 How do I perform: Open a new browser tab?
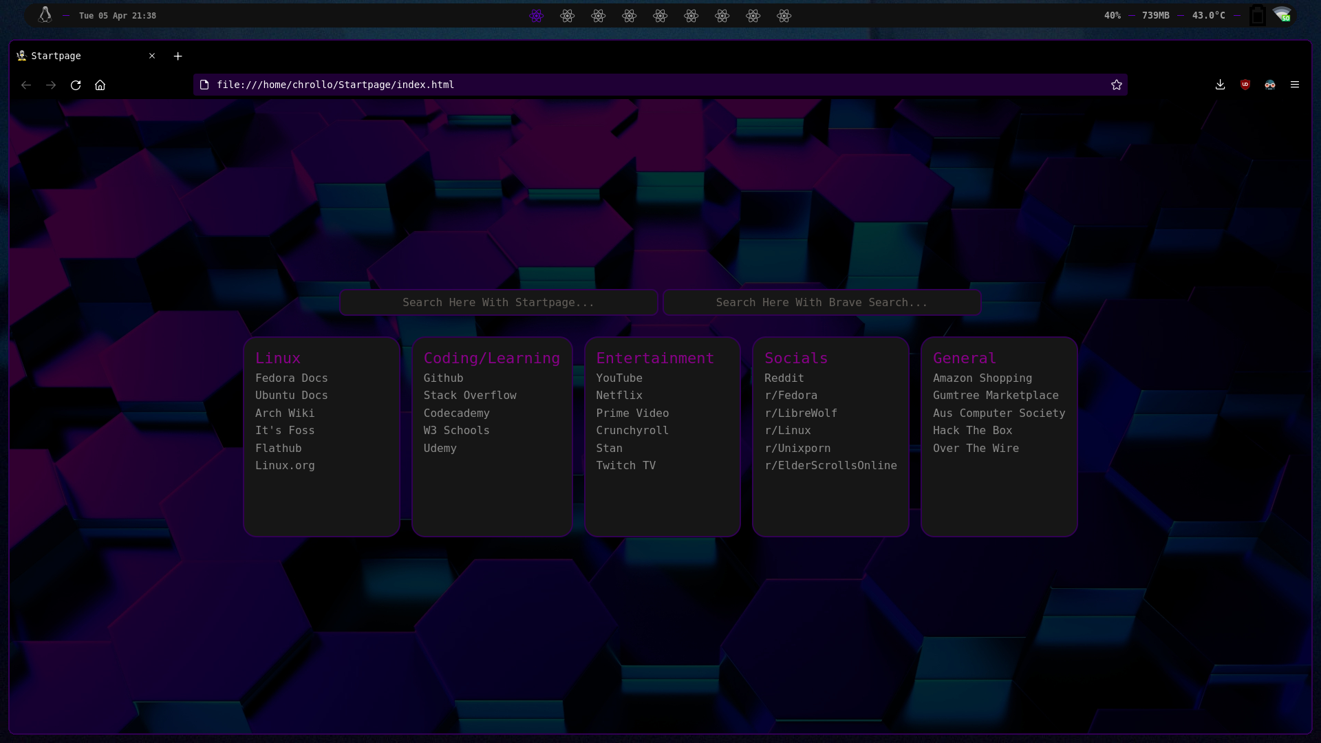[178, 56]
